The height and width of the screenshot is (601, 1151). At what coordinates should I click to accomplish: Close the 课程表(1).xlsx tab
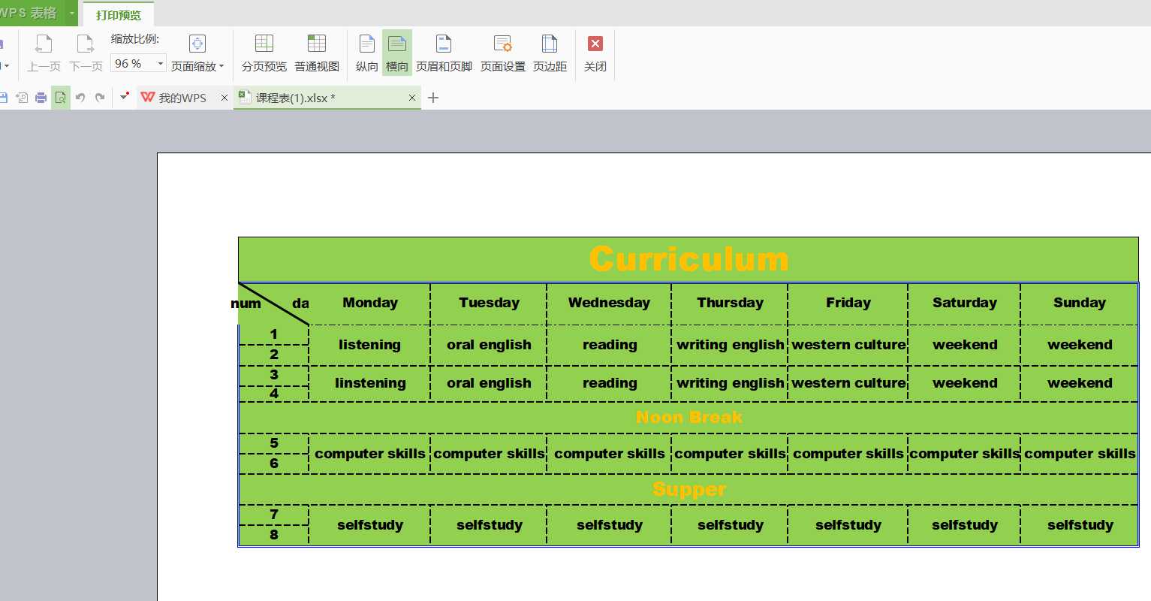tap(412, 98)
